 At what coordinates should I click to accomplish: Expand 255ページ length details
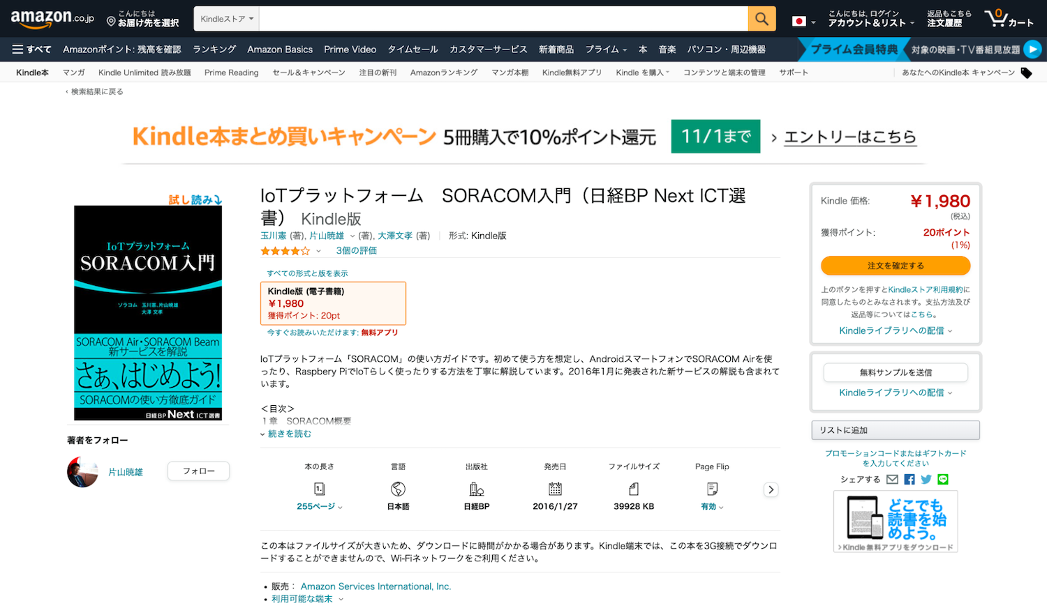(320, 506)
